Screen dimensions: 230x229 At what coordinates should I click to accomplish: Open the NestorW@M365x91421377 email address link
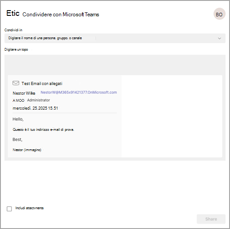coord(79,92)
